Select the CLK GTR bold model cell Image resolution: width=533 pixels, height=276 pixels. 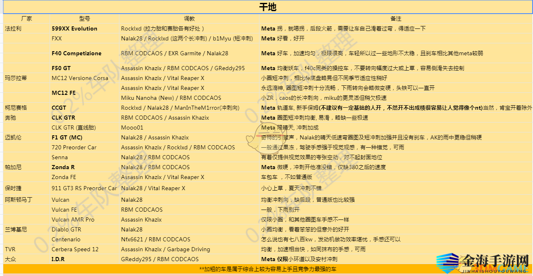(85, 118)
